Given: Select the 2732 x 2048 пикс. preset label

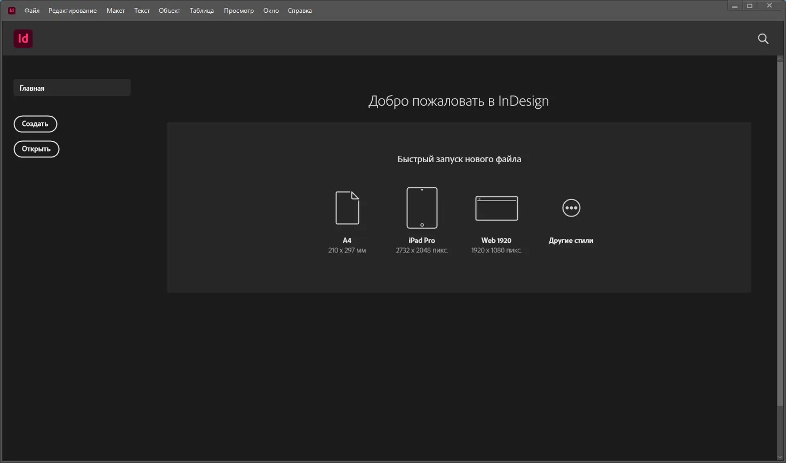Looking at the screenshot, I should (421, 250).
